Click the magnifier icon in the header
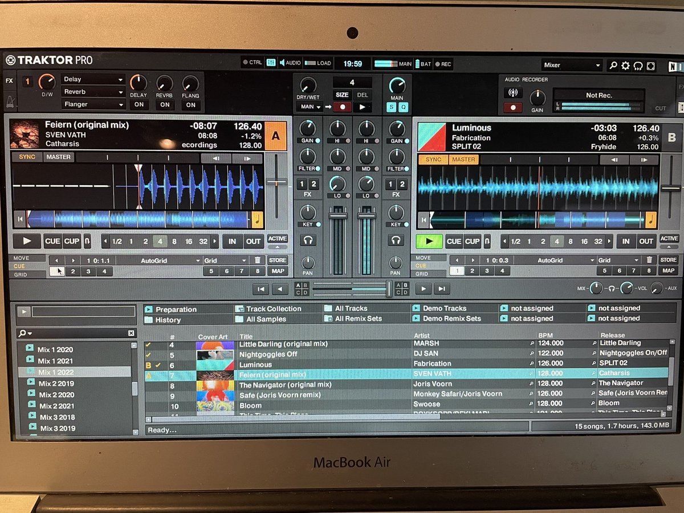The height and width of the screenshot is (513, 684). 613,66
